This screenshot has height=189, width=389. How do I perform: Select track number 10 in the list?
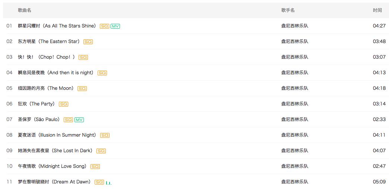(x=10, y=166)
